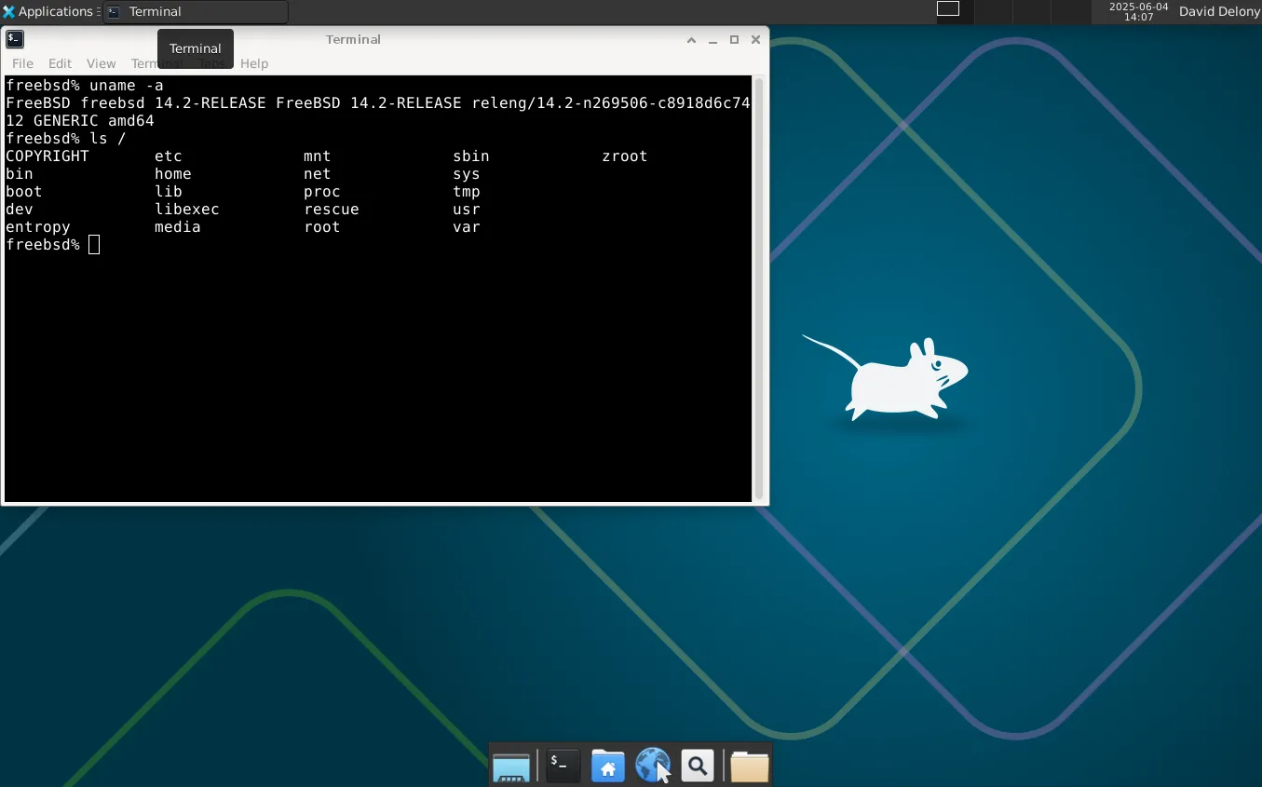This screenshot has width=1262, height=787.
Task: Open the application finder magnifier icon
Action: point(697,765)
